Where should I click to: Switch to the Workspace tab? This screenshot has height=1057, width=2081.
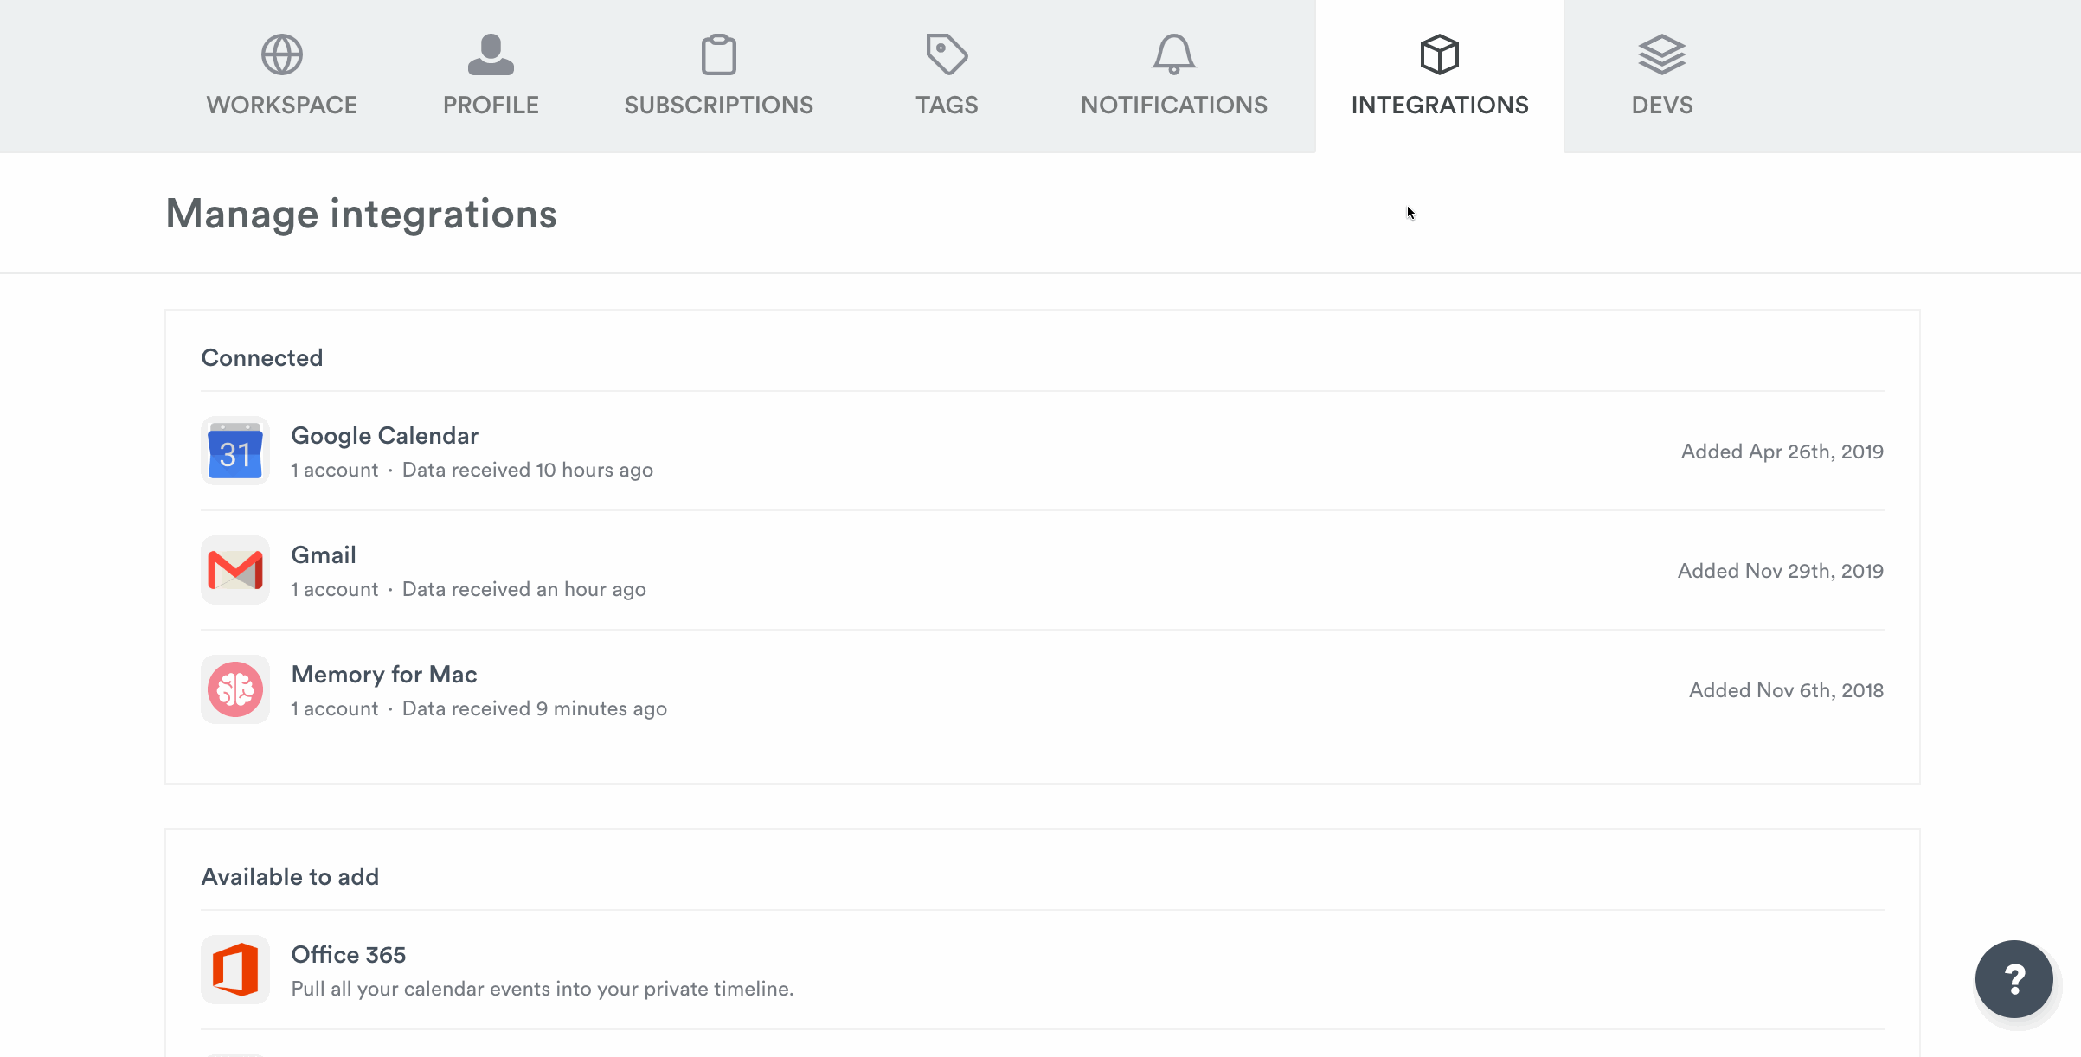[281, 78]
